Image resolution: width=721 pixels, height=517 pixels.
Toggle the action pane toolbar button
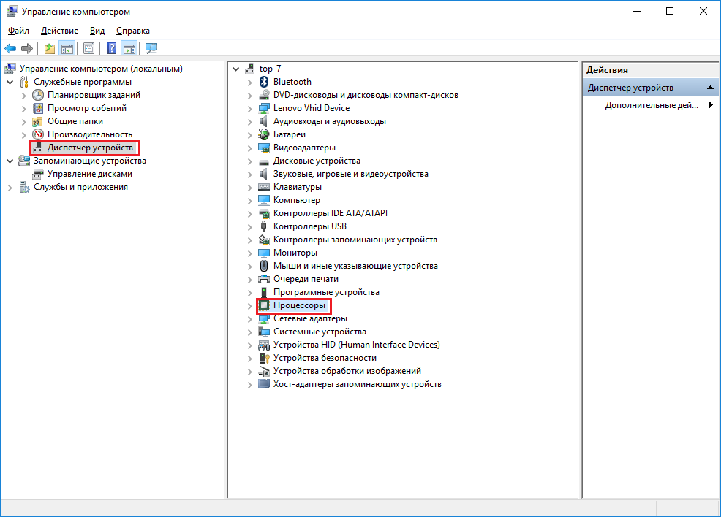point(129,49)
